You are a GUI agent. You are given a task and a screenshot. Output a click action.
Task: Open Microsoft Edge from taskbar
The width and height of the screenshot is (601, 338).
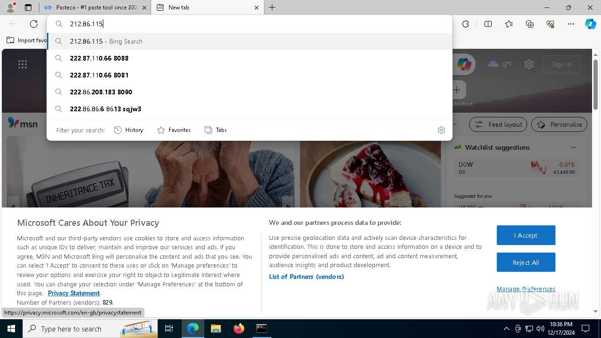(193, 329)
